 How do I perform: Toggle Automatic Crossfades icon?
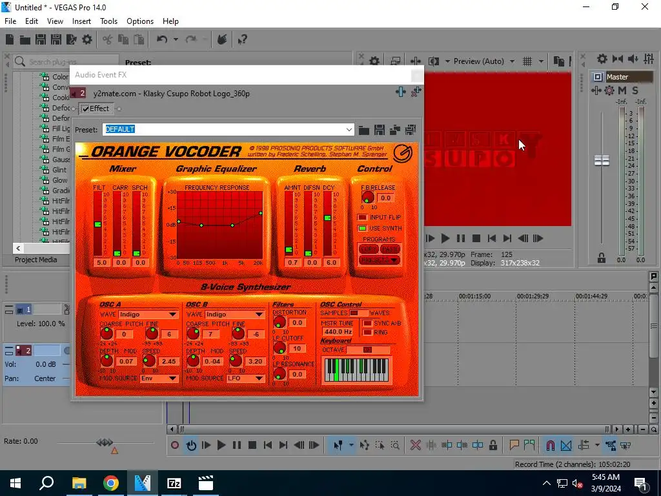coord(566,445)
